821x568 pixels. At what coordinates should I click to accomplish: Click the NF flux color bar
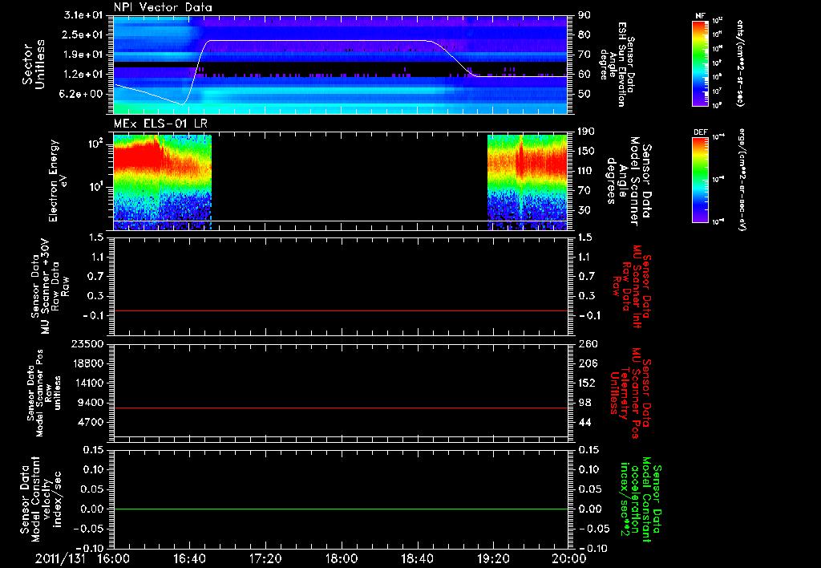click(x=701, y=63)
